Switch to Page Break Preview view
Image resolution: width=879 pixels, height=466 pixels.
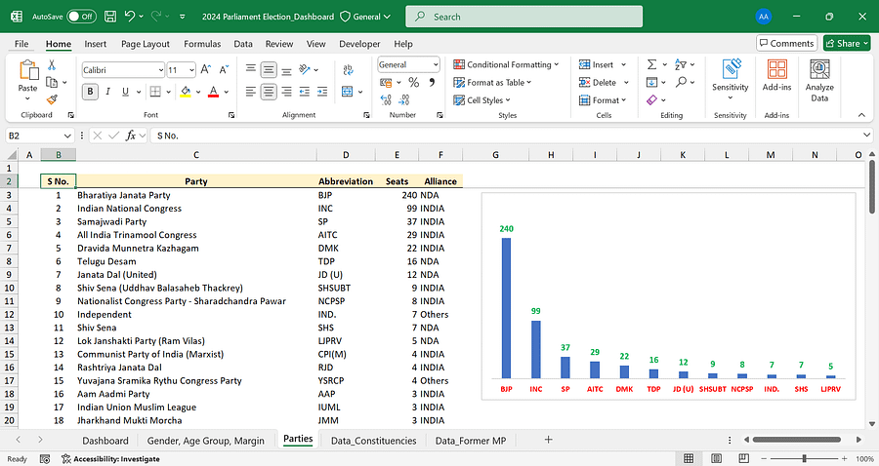coord(743,458)
